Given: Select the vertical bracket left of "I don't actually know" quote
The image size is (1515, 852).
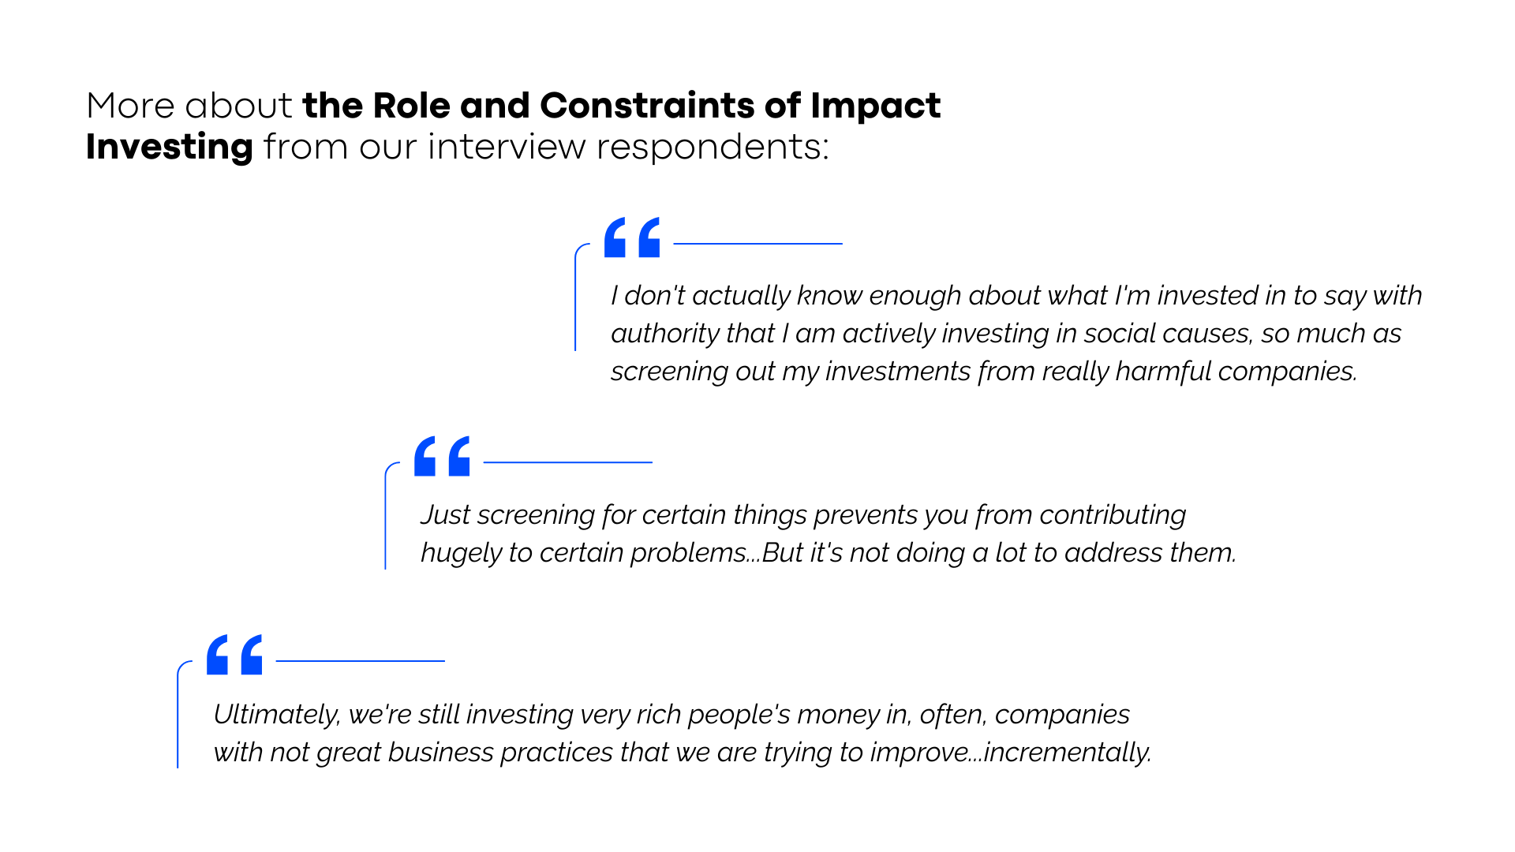Looking at the screenshot, I should pos(576,300).
